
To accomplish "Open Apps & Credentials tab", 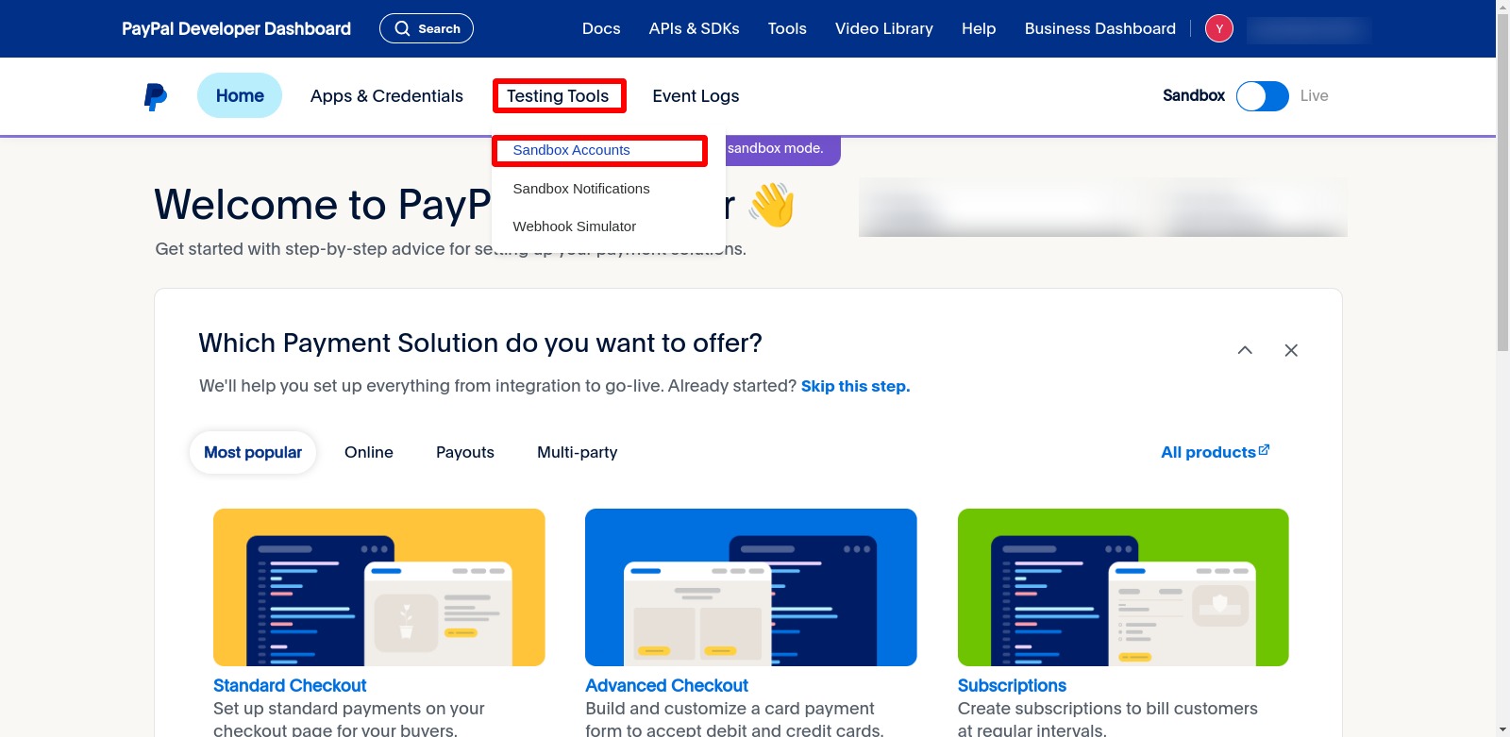I will [x=387, y=96].
